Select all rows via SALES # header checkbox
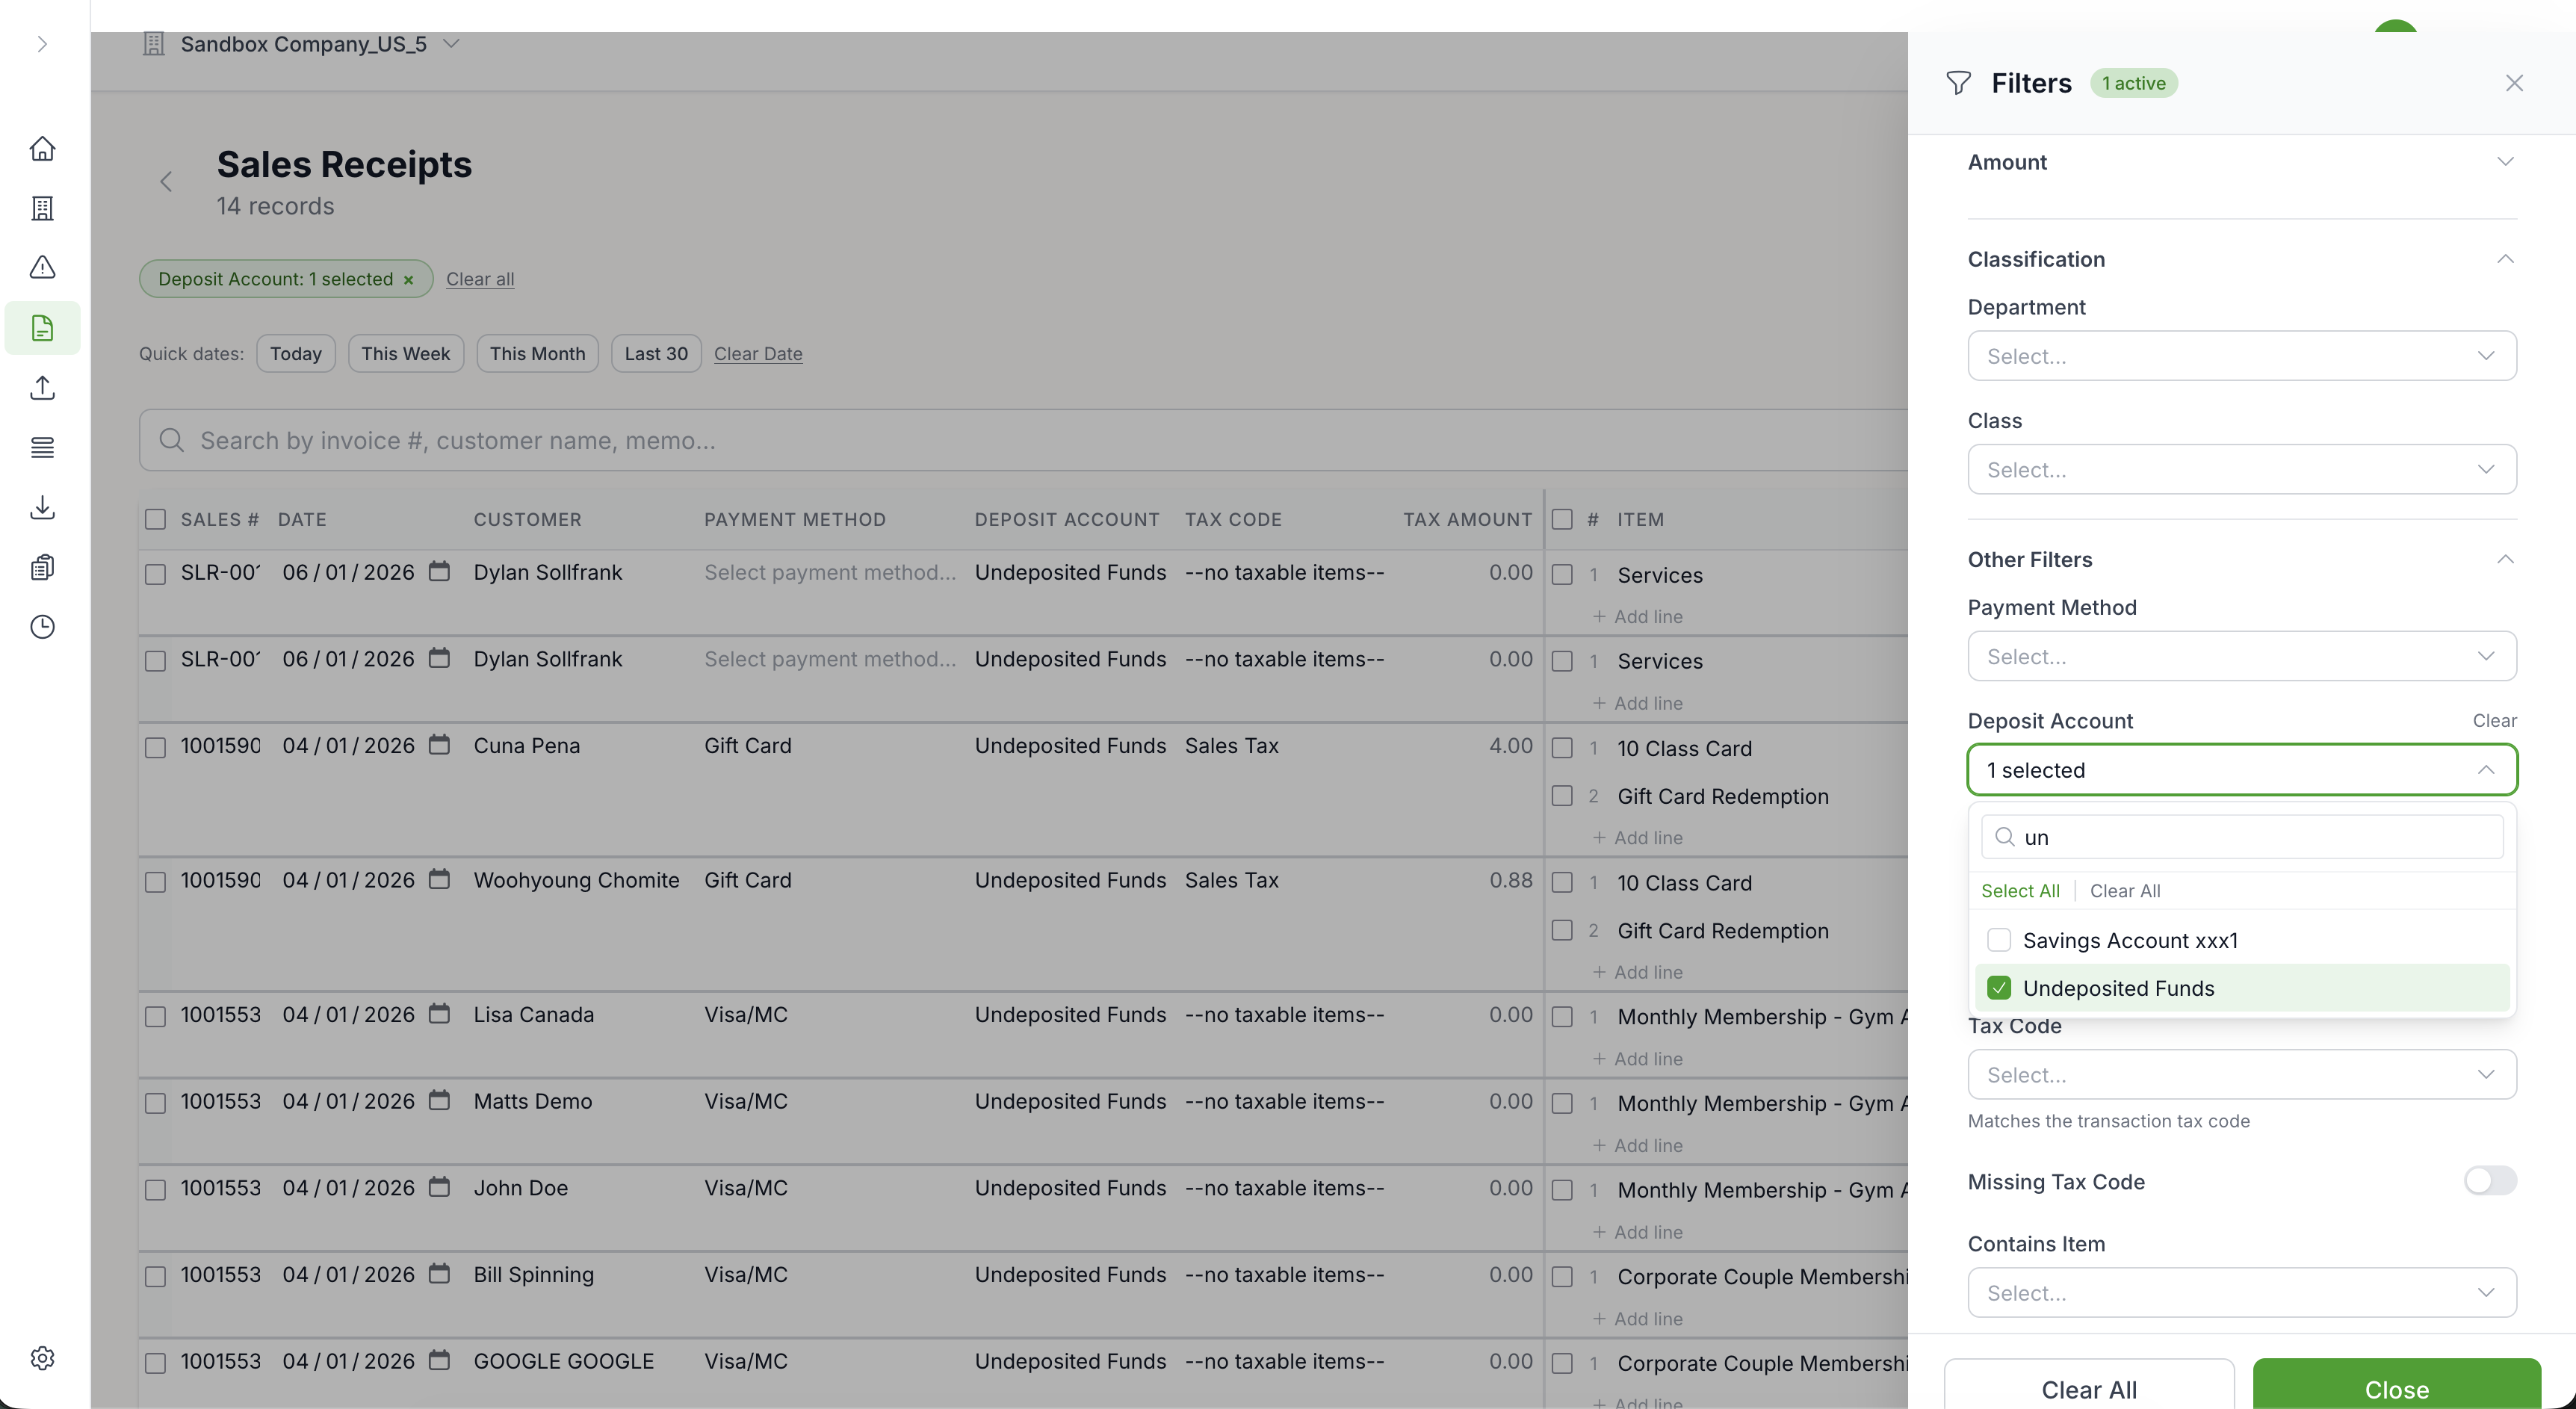 coord(155,519)
